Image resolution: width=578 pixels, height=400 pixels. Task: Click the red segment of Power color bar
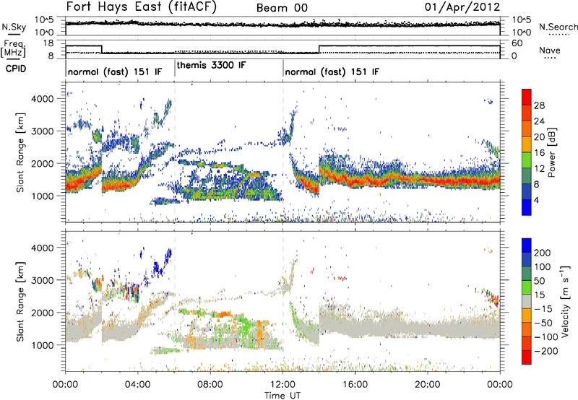527,97
